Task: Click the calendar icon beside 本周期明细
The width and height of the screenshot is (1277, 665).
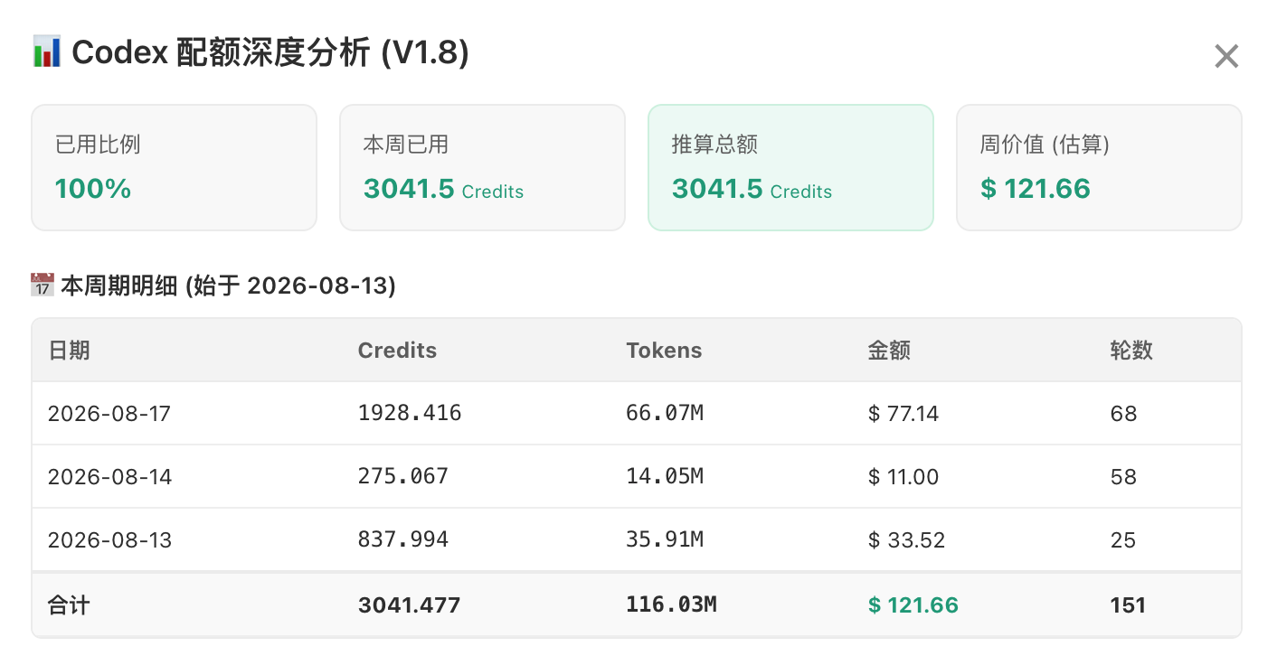Action: (x=43, y=286)
